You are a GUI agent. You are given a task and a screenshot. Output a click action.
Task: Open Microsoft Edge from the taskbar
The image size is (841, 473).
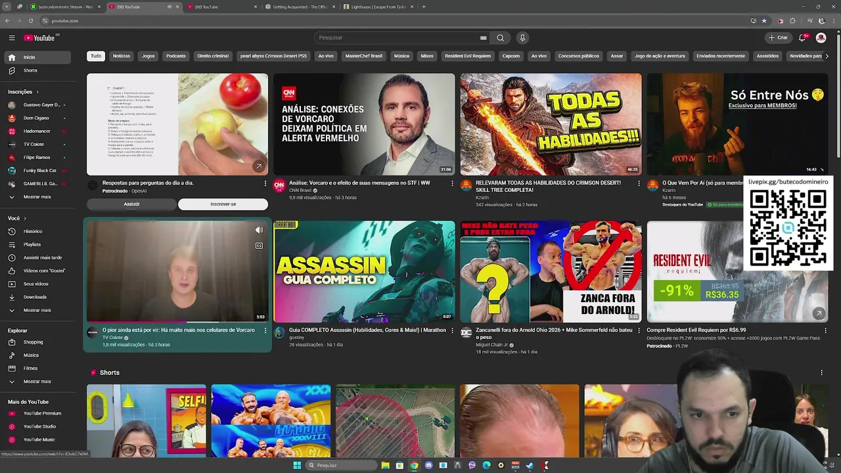pyautogui.click(x=486, y=465)
